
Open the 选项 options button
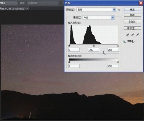[132, 28]
